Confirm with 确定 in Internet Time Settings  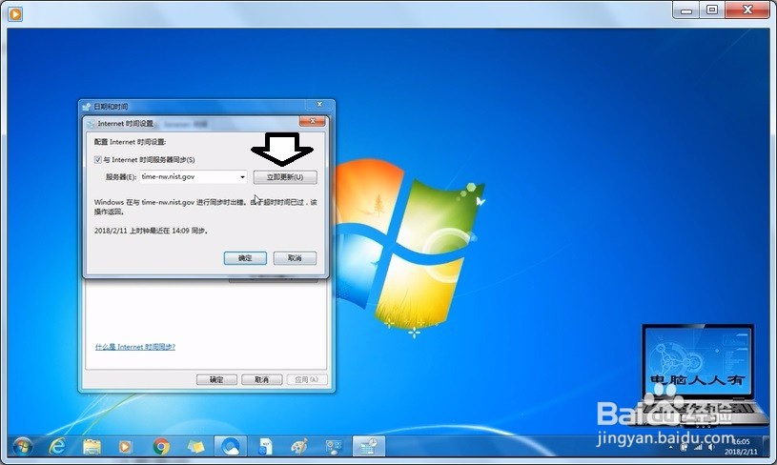(x=245, y=258)
